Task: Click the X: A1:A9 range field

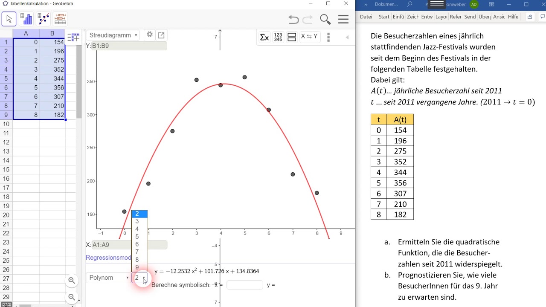Action: pos(129,245)
